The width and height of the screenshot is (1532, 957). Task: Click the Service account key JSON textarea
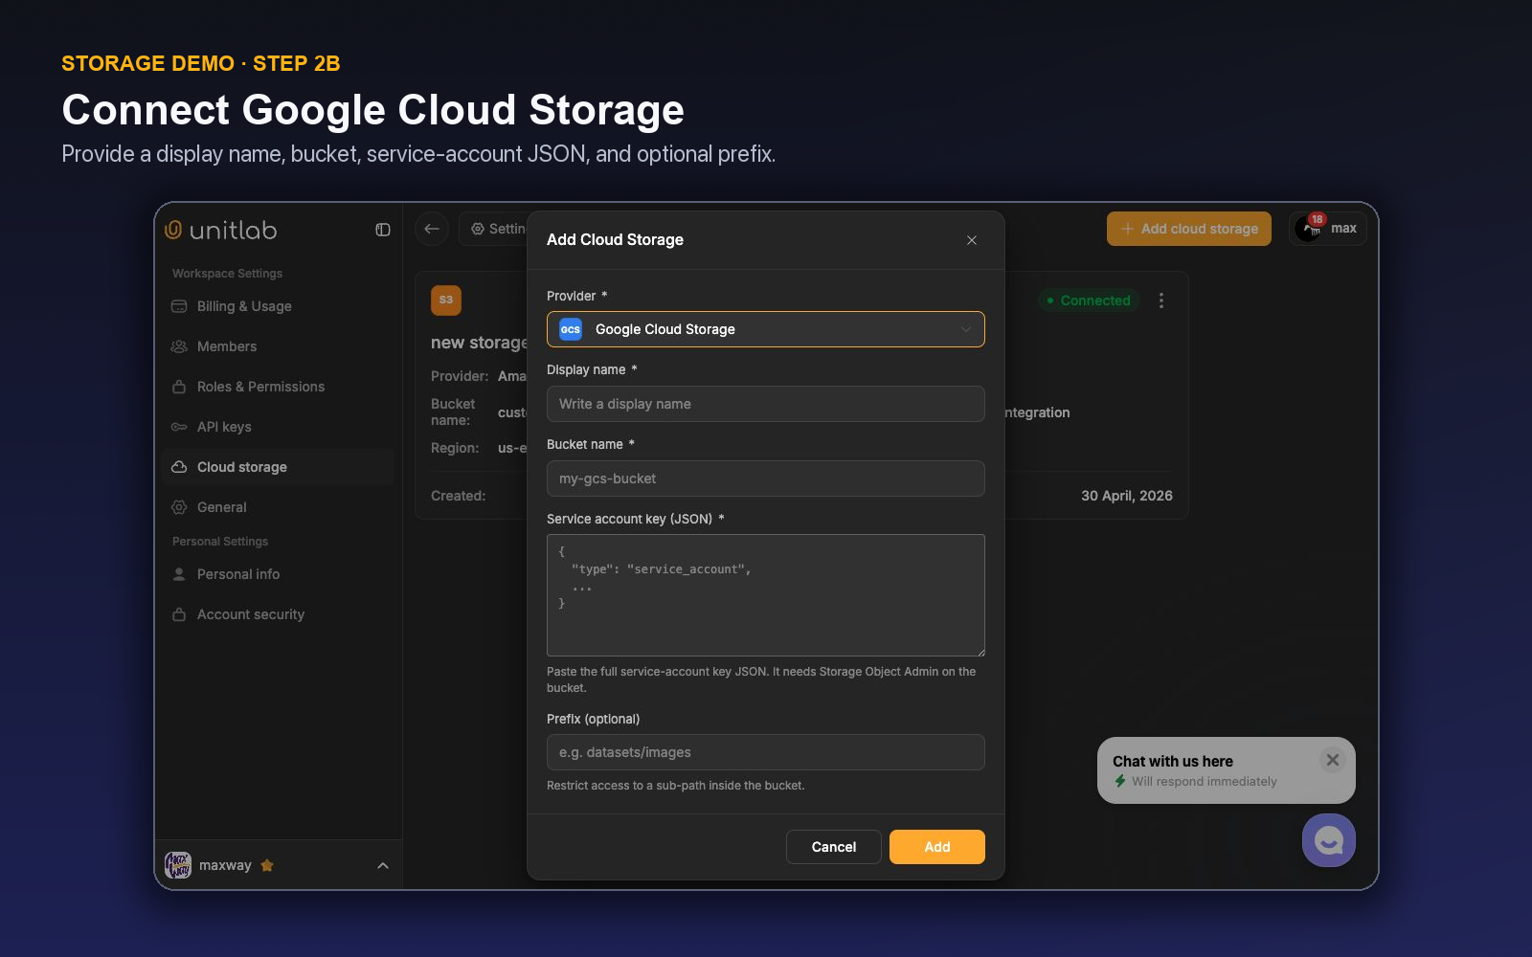[765, 595]
